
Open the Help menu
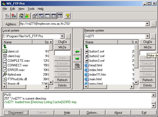tap(41, 9)
